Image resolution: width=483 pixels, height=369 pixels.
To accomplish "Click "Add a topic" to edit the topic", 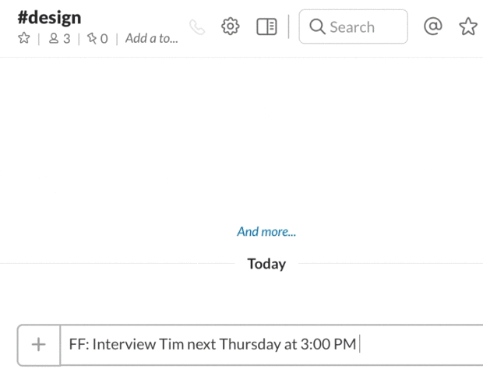I will pos(151,38).
